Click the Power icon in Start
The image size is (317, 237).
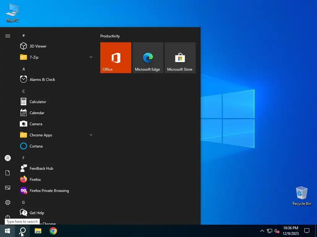coord(8,217)
